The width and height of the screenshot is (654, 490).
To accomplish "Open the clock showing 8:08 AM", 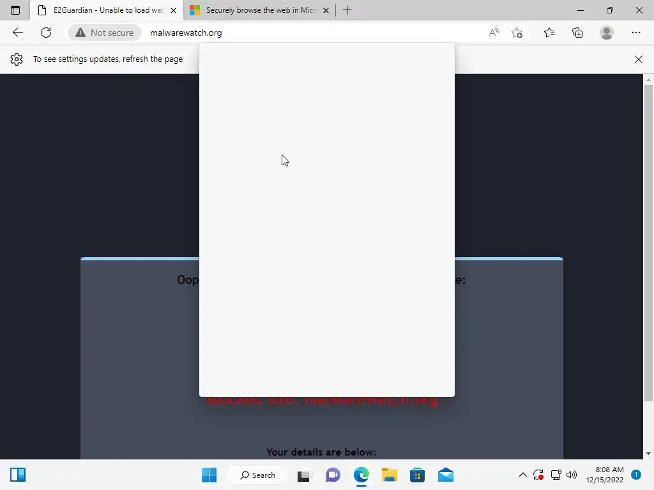I will (605, 475).
